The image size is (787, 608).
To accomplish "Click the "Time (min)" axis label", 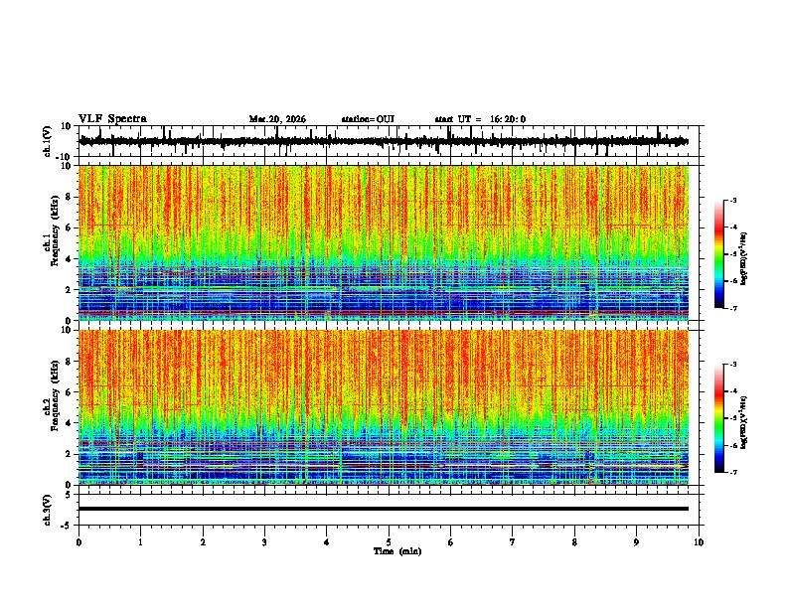I will click(397, 551).
